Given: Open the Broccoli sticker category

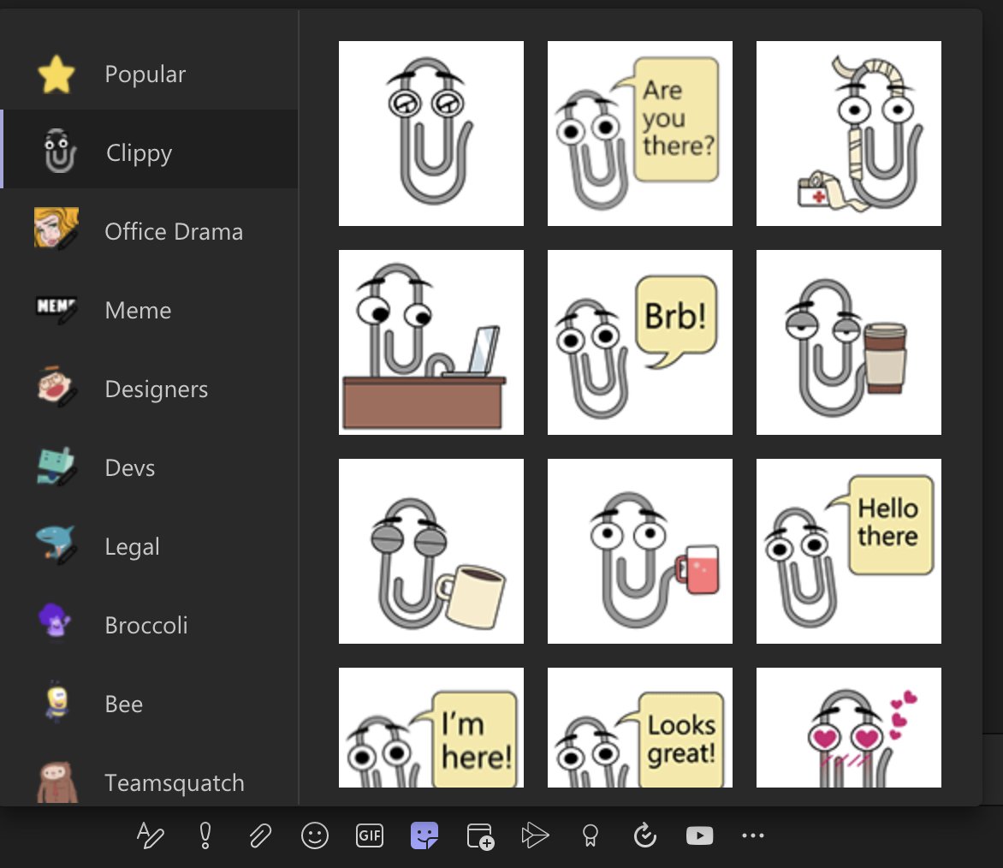Looking at the screenshot, I should click(x=149, y=625).
